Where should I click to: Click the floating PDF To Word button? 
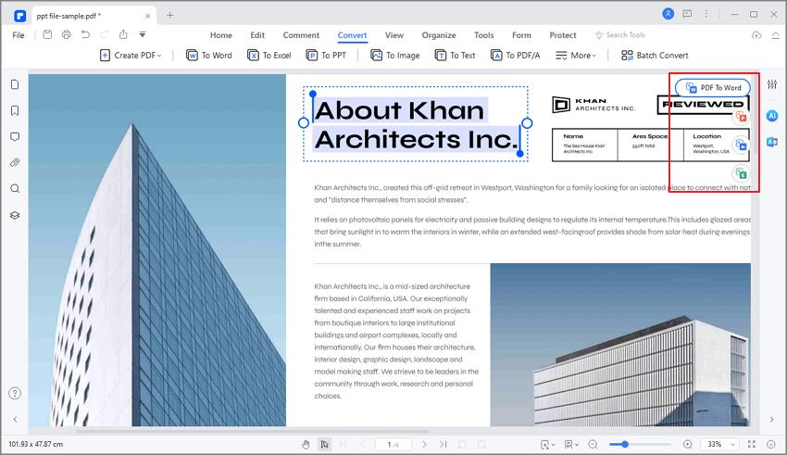(x=713, y=88)
